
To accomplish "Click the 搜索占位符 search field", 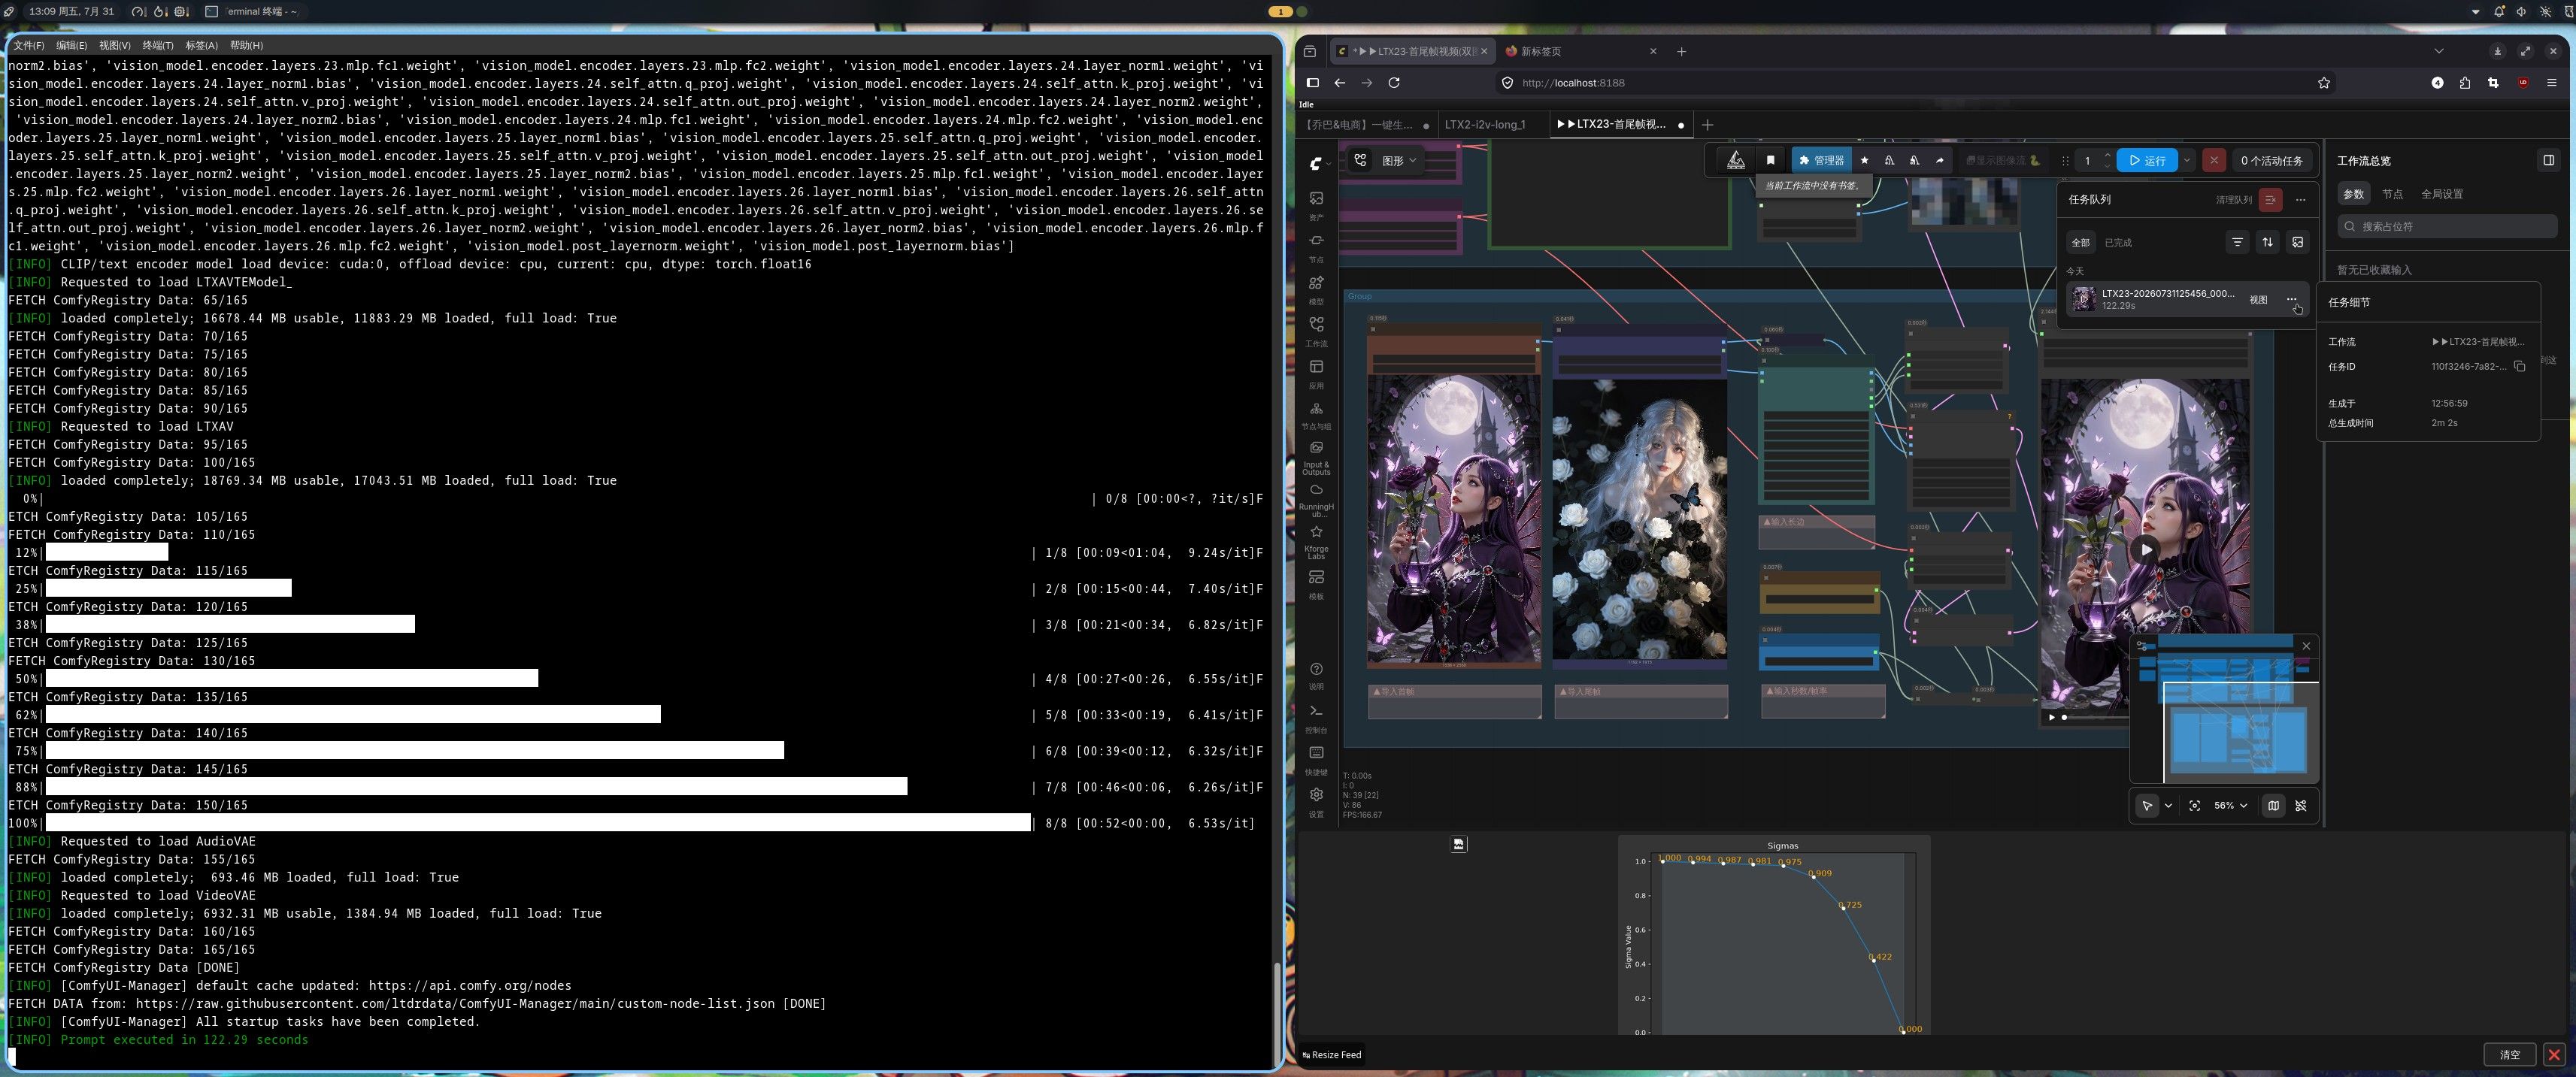I will [x=2447, y=227].
